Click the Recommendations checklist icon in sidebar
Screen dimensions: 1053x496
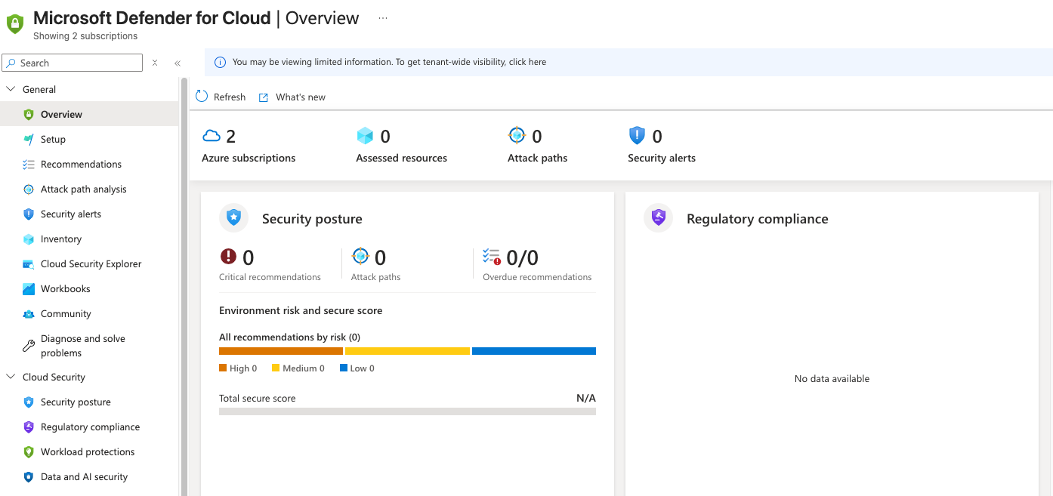(x=29, y=165)
